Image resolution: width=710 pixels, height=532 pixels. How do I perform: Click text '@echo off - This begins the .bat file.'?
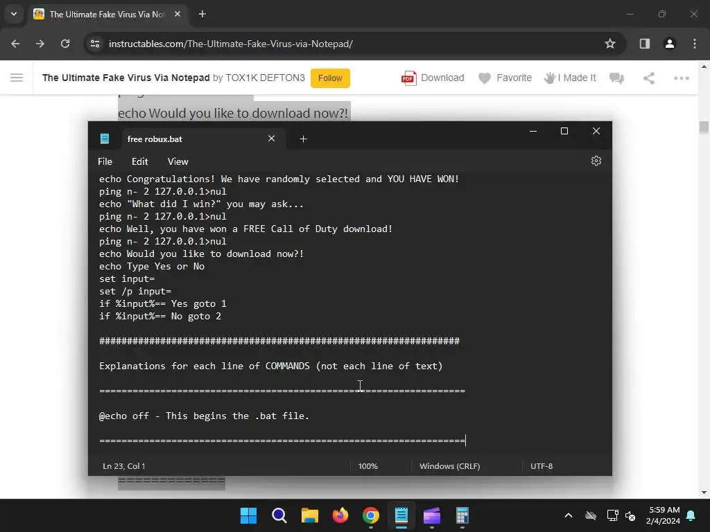click(204, 416)
